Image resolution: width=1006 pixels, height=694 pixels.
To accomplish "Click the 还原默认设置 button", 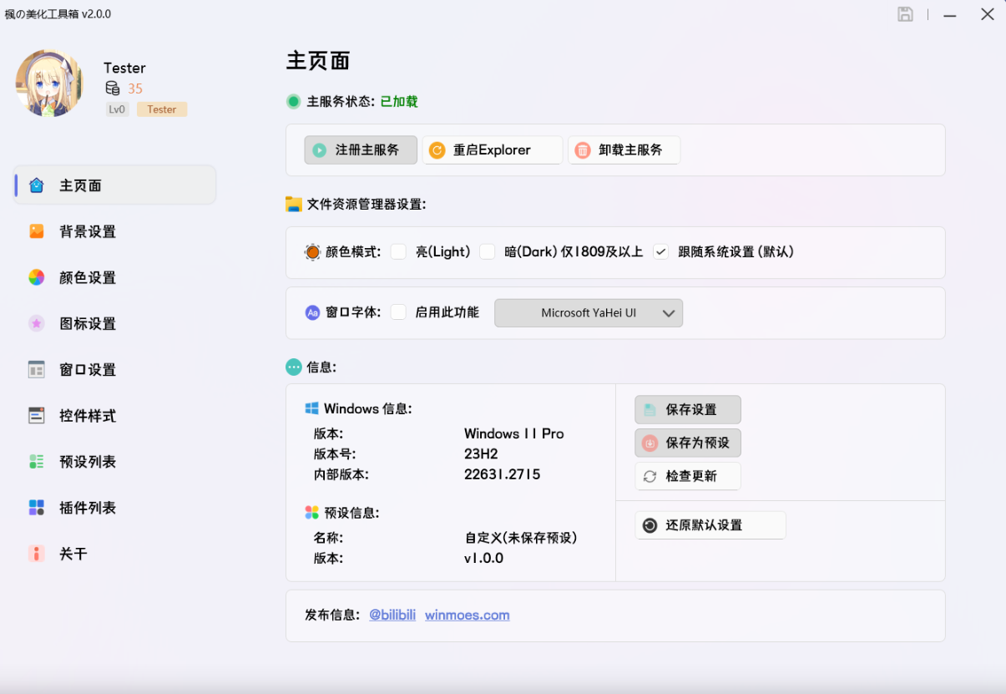I will coord(710,525).
